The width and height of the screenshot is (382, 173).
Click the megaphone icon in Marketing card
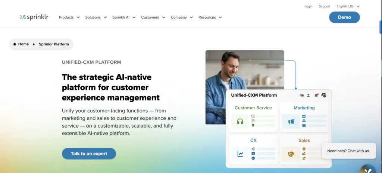click(x=291, y=122)
